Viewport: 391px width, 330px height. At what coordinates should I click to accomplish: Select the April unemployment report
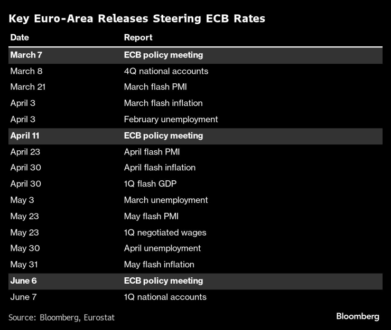coord(162,248)
